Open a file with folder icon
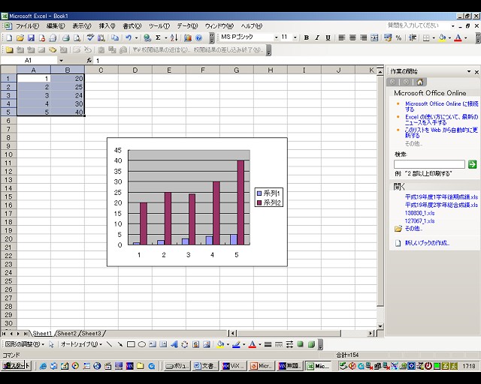 [x=20, y=38]
